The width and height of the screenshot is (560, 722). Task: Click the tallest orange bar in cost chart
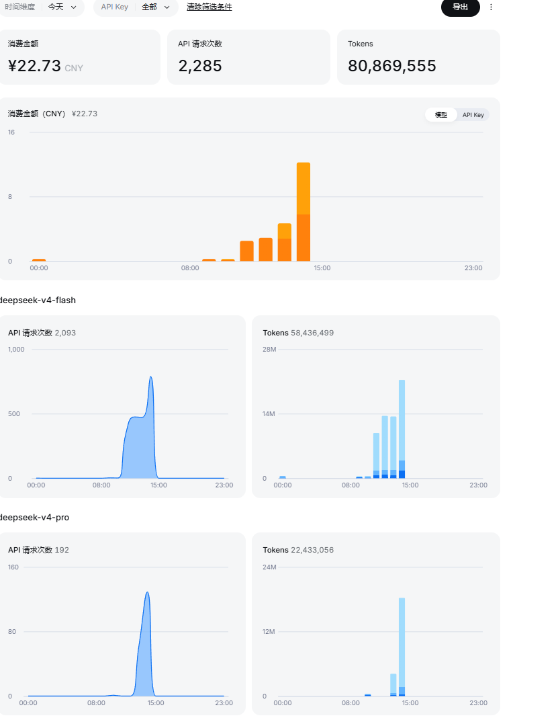304,212
